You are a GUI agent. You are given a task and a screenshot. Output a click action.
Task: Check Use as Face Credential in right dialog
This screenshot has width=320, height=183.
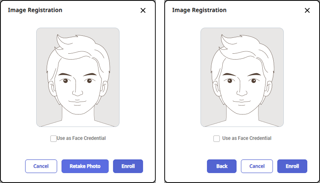click(x=216, y=138)
